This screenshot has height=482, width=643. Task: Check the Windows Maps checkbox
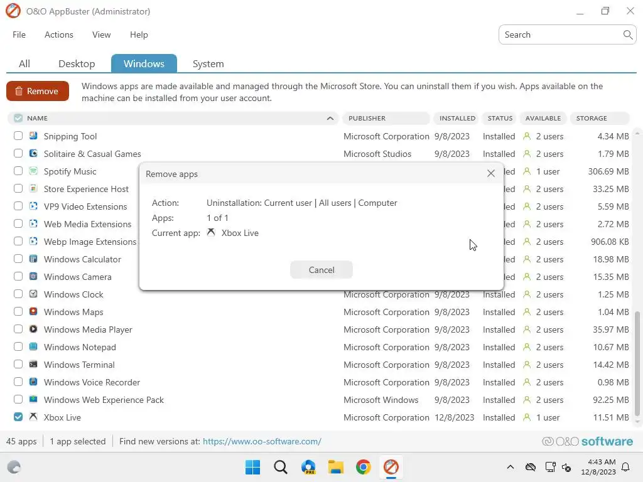(18, 311)
